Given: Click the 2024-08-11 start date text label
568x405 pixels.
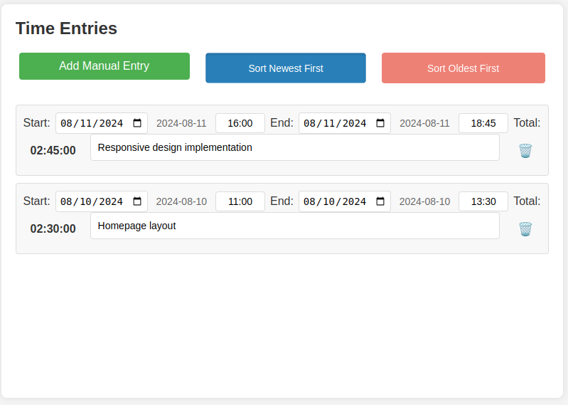Looking at the screenshot, I should tap(181, 123).
